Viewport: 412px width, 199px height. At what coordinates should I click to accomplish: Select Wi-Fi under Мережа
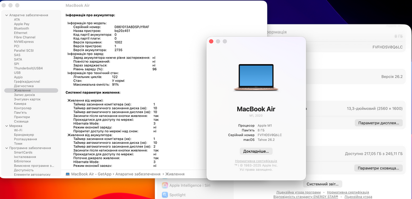coord(18,130)
